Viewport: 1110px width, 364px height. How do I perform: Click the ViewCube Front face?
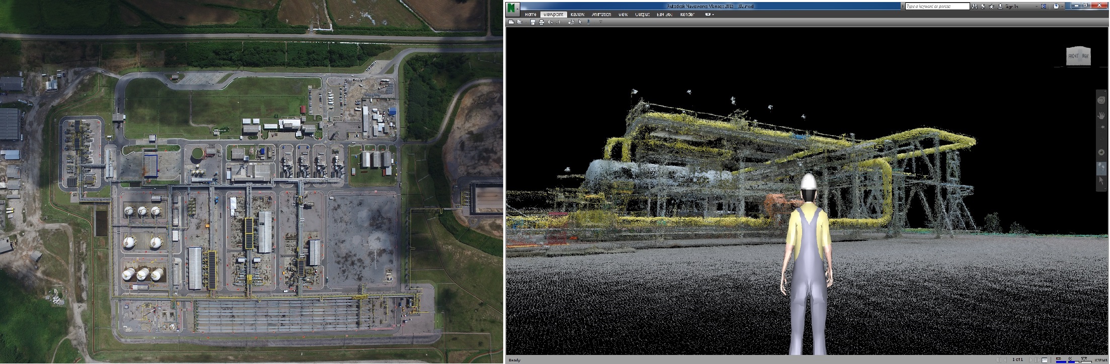coord(1072,56)
